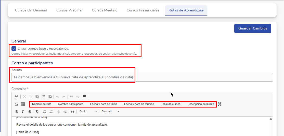The width and height of the screenshot is (284, 136).
Task: Open the Formato dropdown
Action: pyautogui.click(x=110, y=112)
